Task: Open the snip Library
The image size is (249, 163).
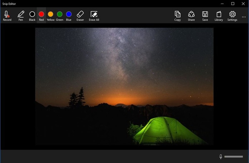Action: tap(219, 16)
